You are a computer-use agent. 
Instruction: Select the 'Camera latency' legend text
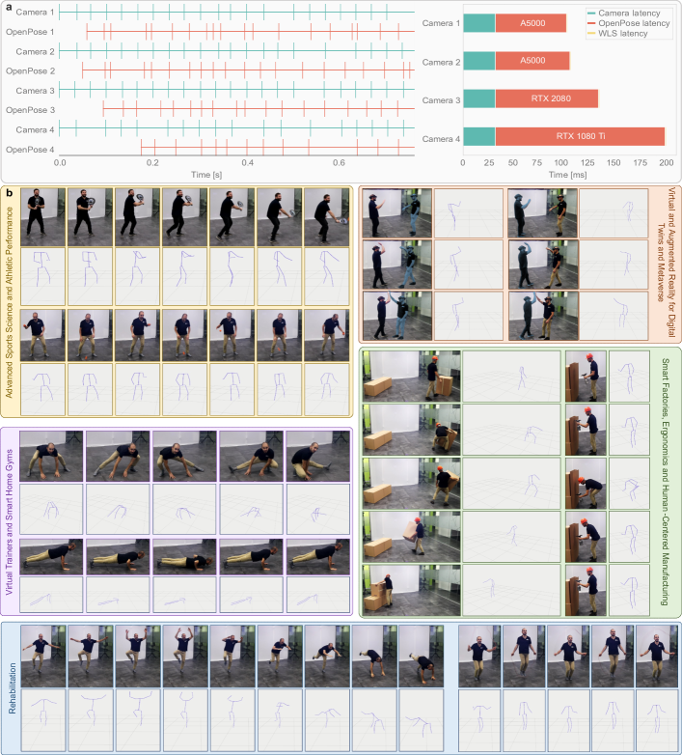coord(629,14)
